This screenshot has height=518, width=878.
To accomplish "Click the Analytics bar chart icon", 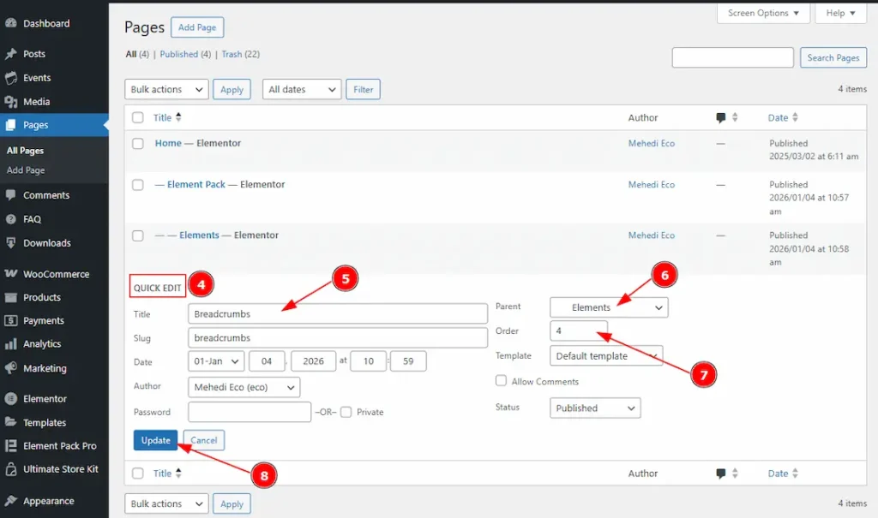I will (10, 344).
